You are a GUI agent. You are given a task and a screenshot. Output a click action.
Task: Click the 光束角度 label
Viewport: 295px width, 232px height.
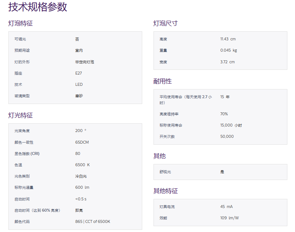[x=22, y=131]
